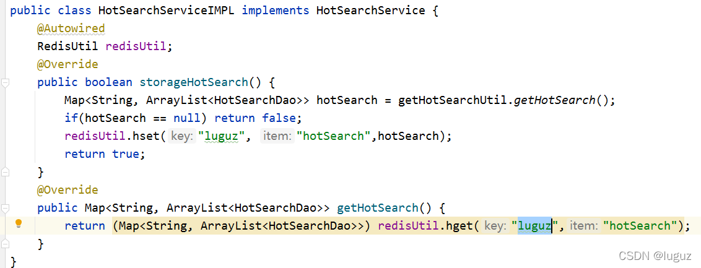Click getHotSearch in the public Map declaration
The width and height of the screenshot is (701, 268).
pyautogui.click(x=377, y=208)
